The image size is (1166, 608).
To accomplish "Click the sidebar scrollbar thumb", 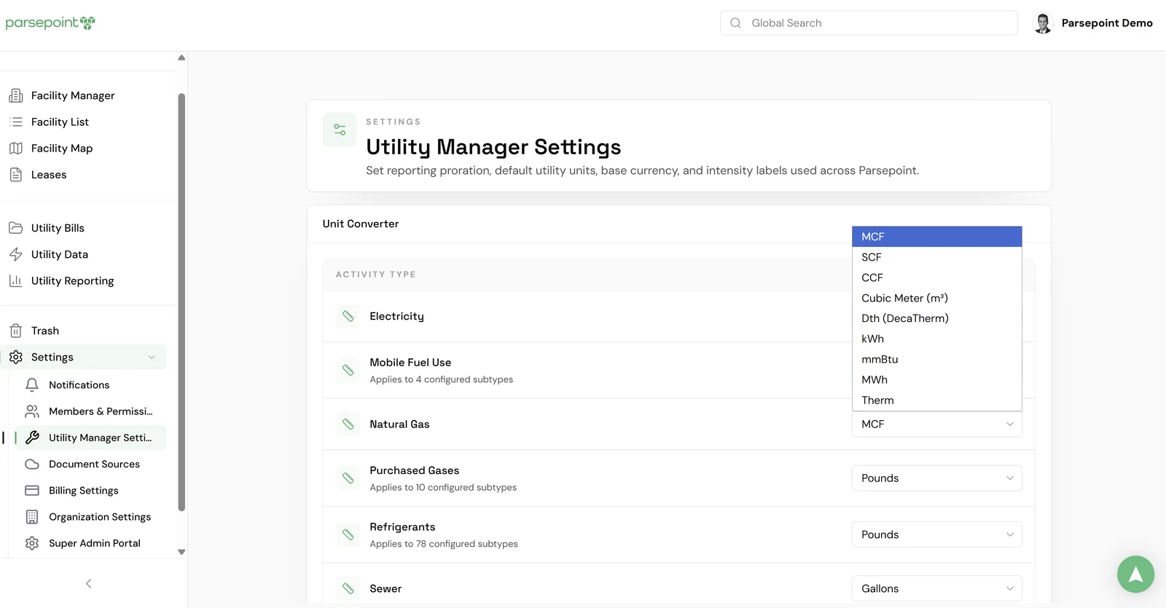I will [x=181, y=302].
